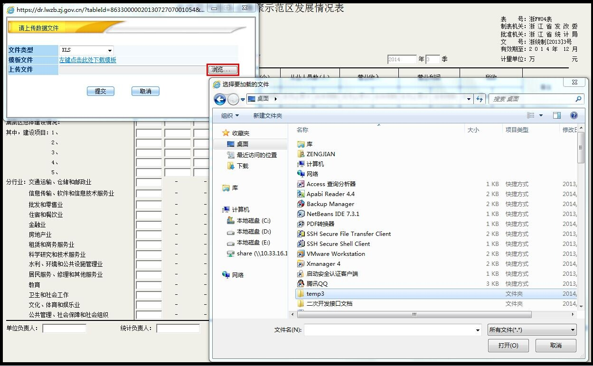593x366 pixels.
Task: Select SSH Secure Shell Client icon
Action: point(301,244)
